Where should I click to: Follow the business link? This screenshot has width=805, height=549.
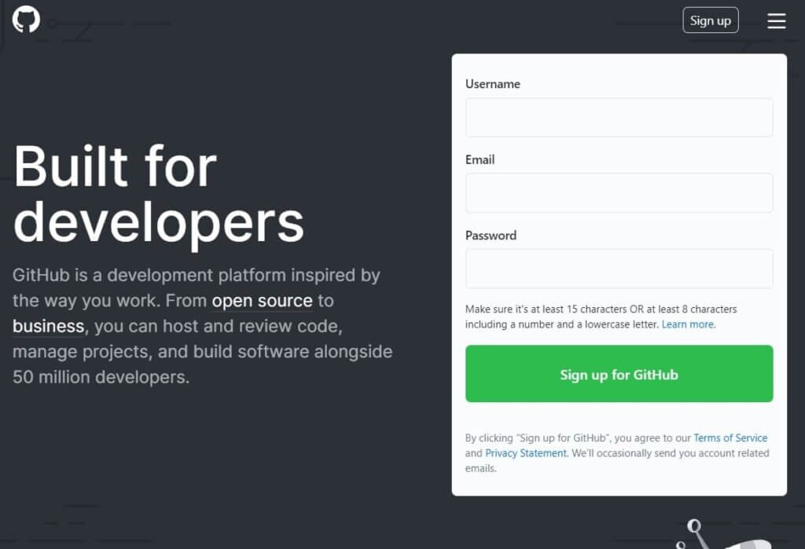pyautogui.click(x=48, y=326)
